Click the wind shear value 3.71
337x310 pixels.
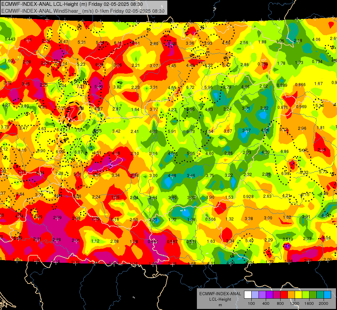tap(246, 108)
